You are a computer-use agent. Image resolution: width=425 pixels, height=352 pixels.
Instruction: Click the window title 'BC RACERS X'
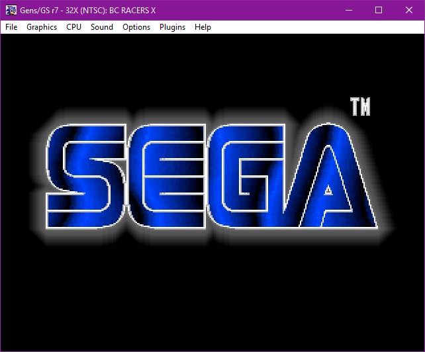tap(132, 11)
